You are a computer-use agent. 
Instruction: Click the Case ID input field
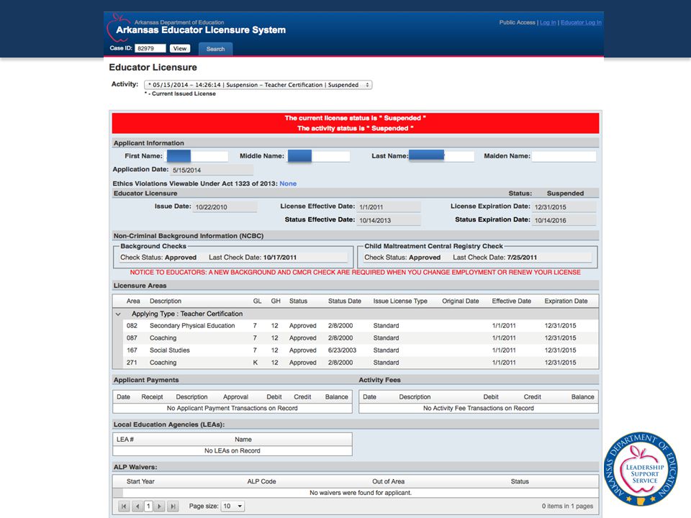click(150, 48)
